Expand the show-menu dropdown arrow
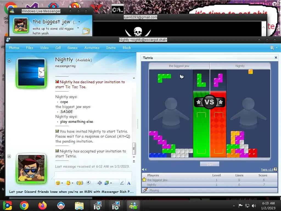 pos(277,48)
